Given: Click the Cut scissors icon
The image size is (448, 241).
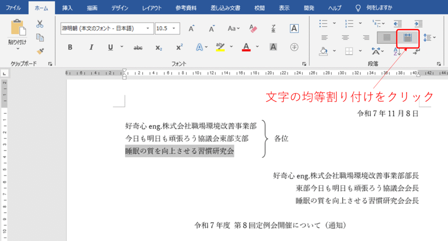Looking at the screenshot, I should click(40, 24).
